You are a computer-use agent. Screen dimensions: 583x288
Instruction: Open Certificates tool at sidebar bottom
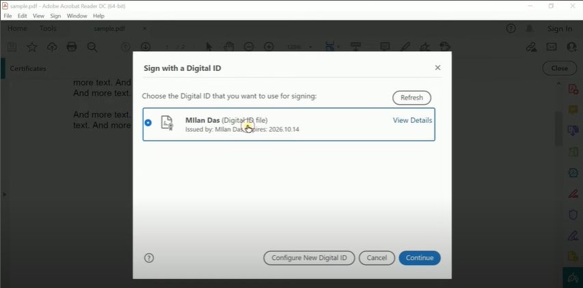click(x=573, y=277)
